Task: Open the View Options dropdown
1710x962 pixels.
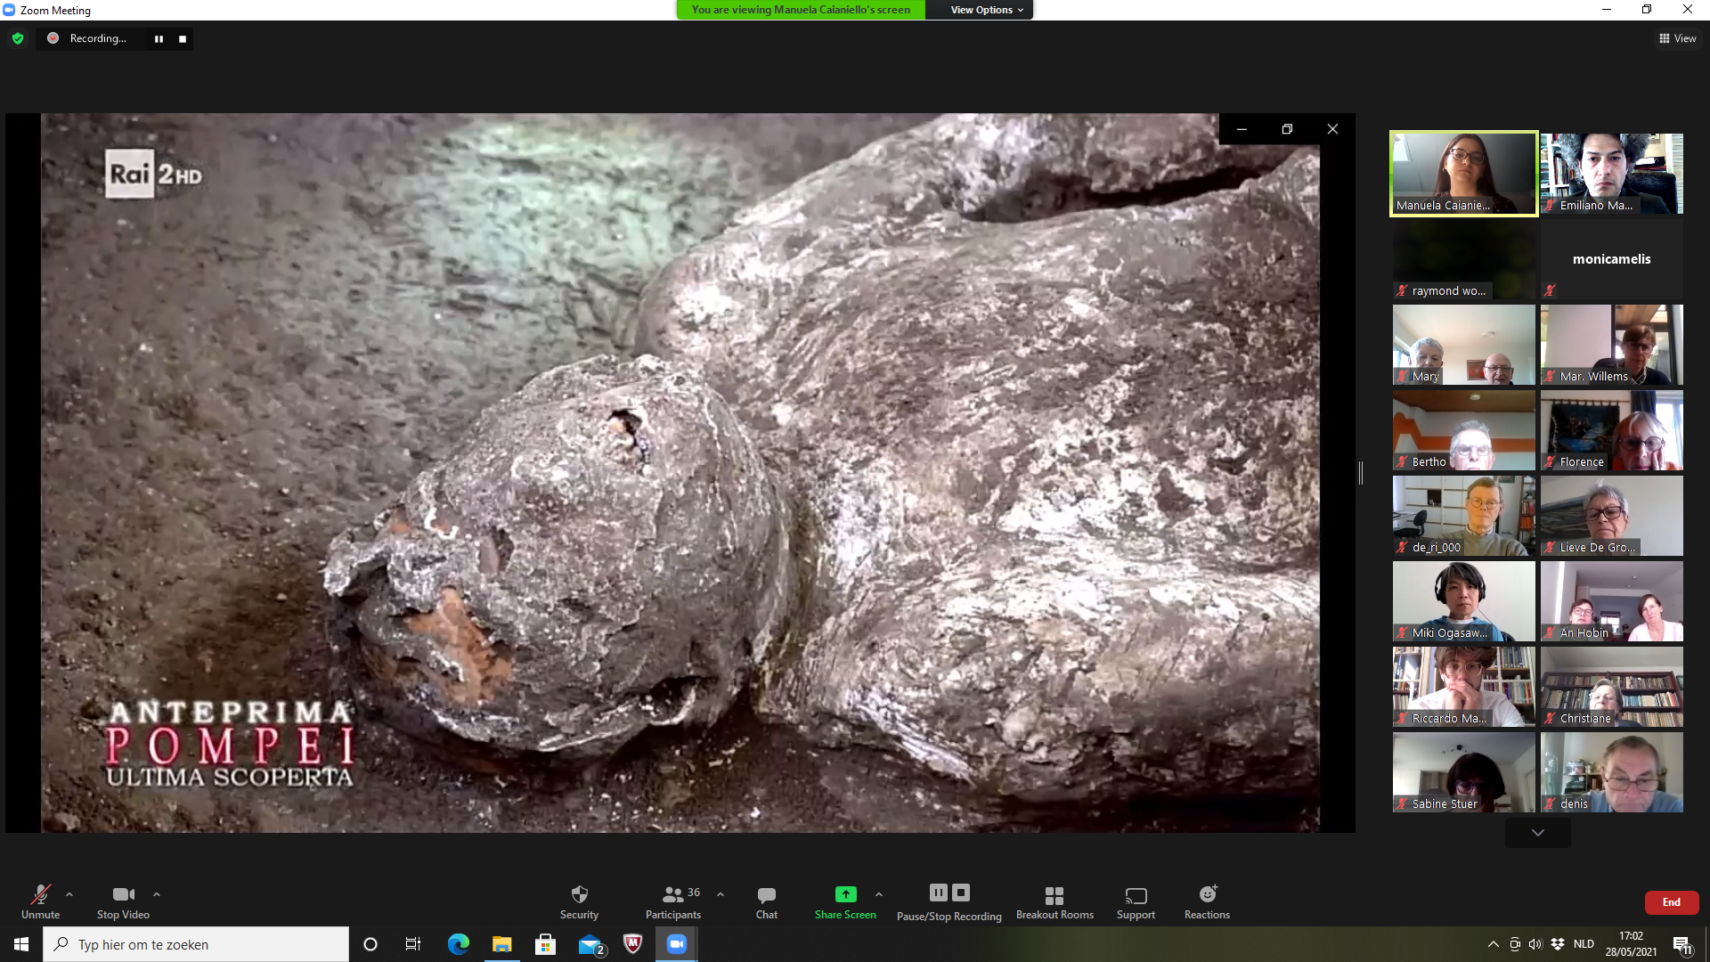Action: point(986,10)
